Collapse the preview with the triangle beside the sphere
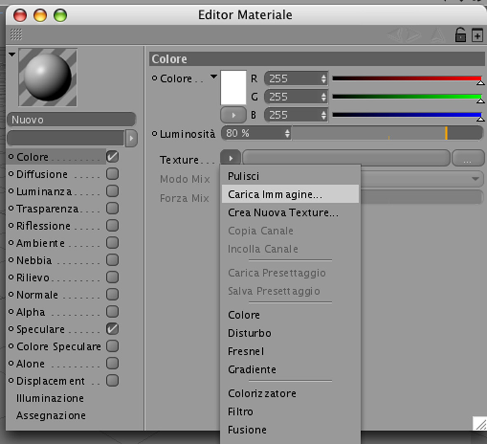Image resolution: width=487 pixels, height=444 pixels. pos(12,54)
